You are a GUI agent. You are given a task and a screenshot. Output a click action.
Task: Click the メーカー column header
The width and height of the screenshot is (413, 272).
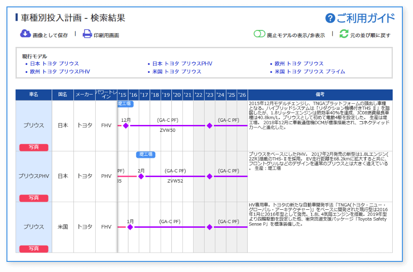(85, 95)
